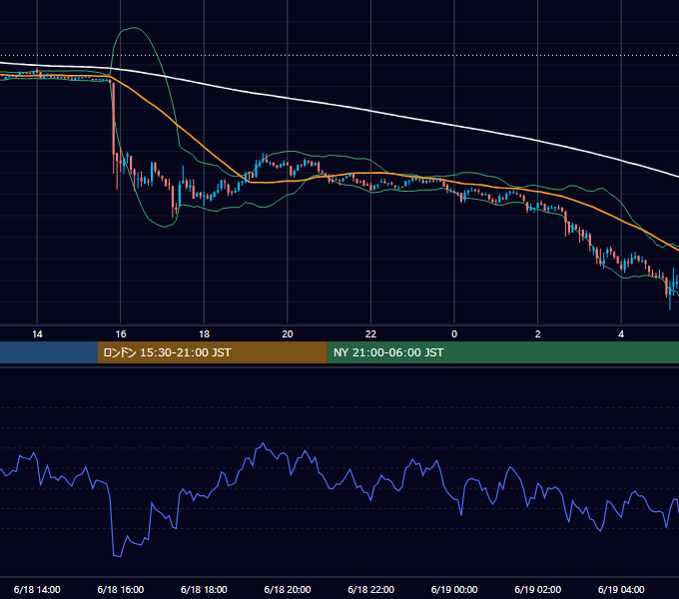Click the London 15:30-21:00 JST session bar
This screenshot has width=679, height=599.
212,352
